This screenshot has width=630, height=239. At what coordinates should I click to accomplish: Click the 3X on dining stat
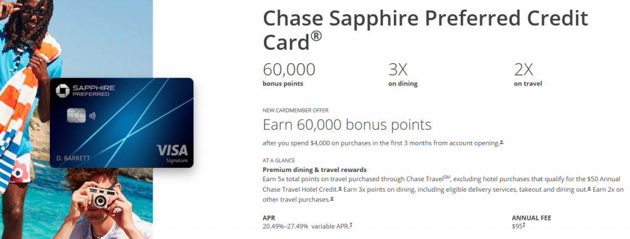(402, 74)
